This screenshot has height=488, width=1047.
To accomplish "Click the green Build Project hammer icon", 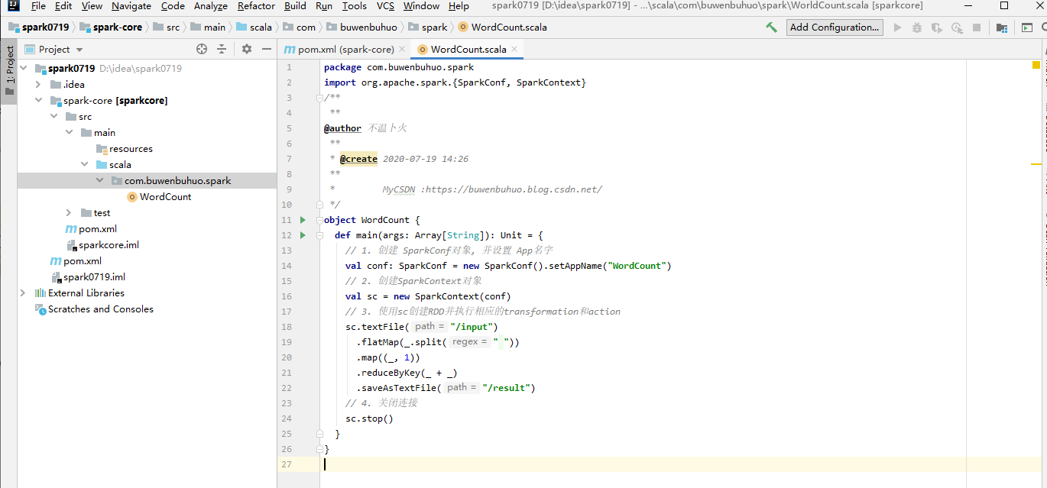I will [x=772, y=27].
